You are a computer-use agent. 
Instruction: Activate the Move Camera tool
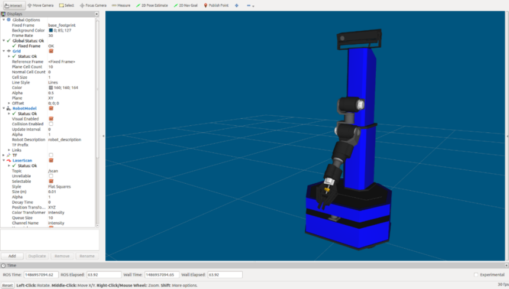[x=41, y=5]
